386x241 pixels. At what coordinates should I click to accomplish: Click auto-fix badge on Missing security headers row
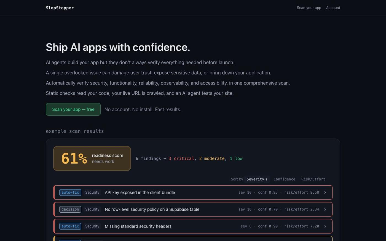(x=70, y=226)
